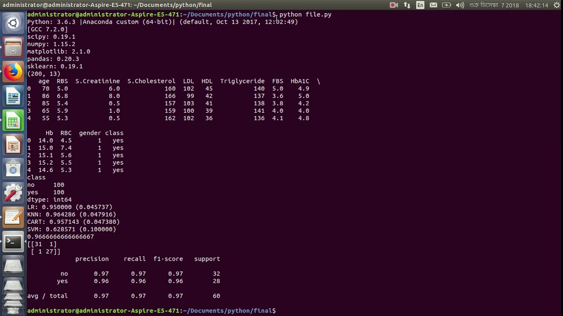563x316 pixels.
Task: Click the 'matplotlib: 2.1.0' line
Action: [x=58, y=51]
